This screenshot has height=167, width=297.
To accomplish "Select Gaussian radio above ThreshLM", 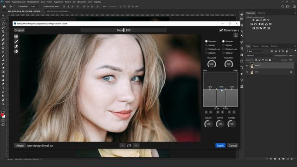I will (x=206, y=41).
